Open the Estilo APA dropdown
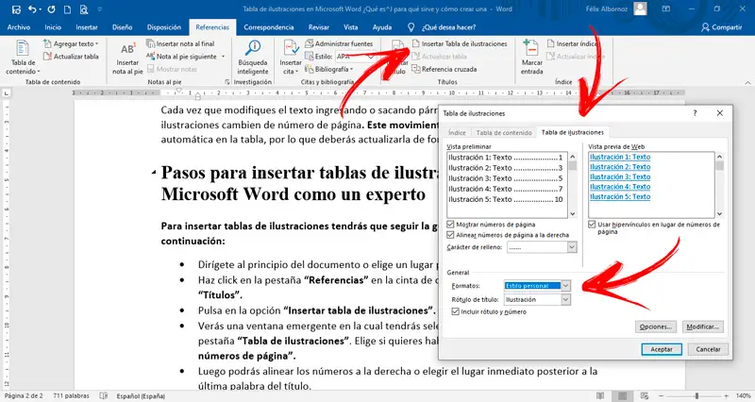The image size is (755, 402). point(371,57)
